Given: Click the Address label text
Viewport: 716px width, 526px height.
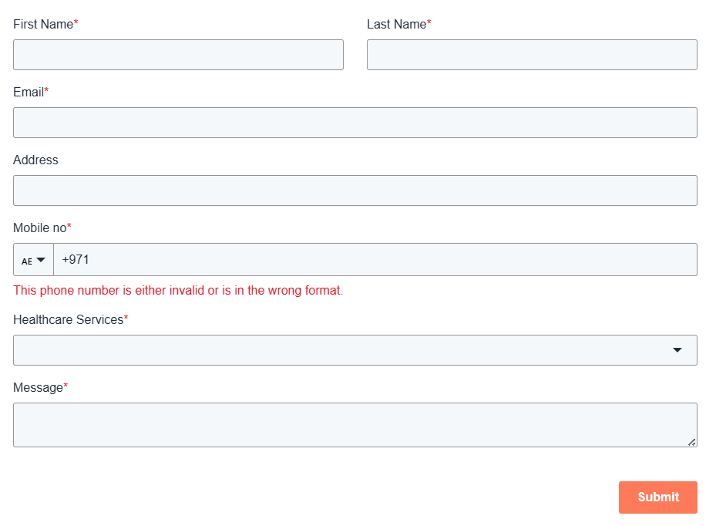Looking at the screenshot, I should pos(35,160).
